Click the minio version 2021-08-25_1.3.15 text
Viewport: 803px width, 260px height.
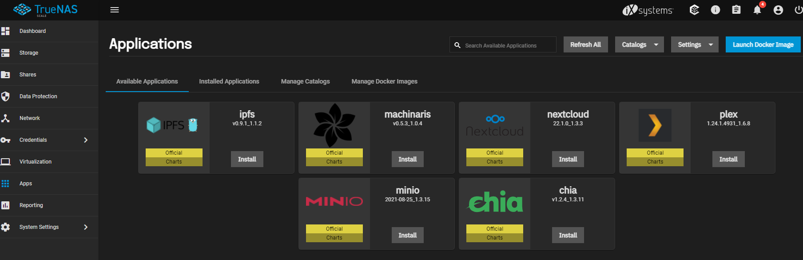click(x=408, y=200)
